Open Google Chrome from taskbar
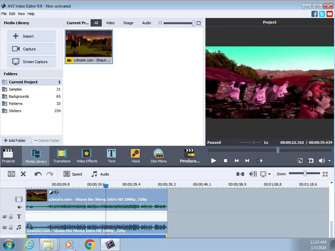The image size is (335, 251). [x=90, y=244]
